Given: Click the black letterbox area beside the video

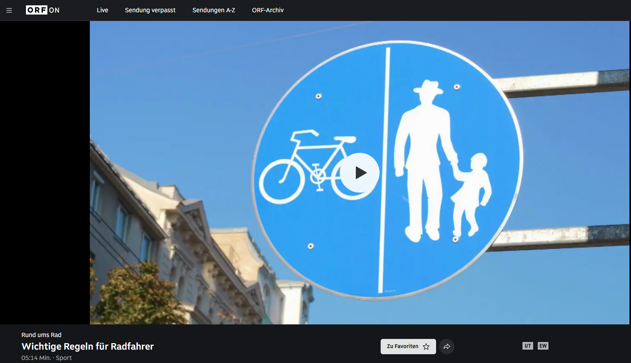Looking at the screenshot, I should [45, 172].
